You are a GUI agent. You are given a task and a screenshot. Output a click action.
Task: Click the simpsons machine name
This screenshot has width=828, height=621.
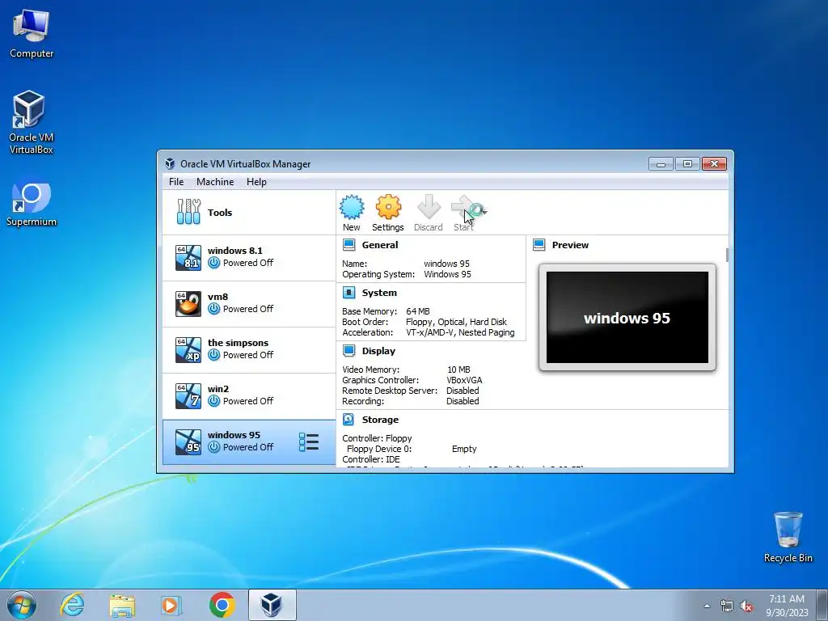coord(239,343)
